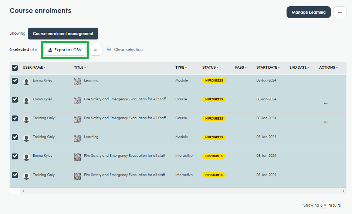
Task: Open the Showing 6 results count dropdown
Action: 323,205
